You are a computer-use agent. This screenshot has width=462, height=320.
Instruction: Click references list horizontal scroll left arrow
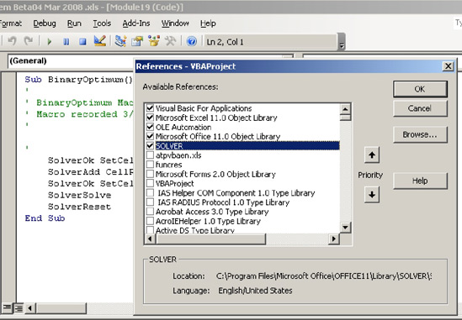(150, 239)
